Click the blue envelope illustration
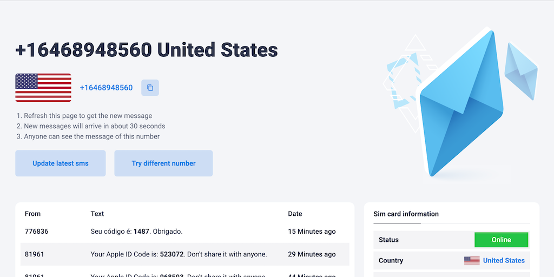 [x=460, y=105]
